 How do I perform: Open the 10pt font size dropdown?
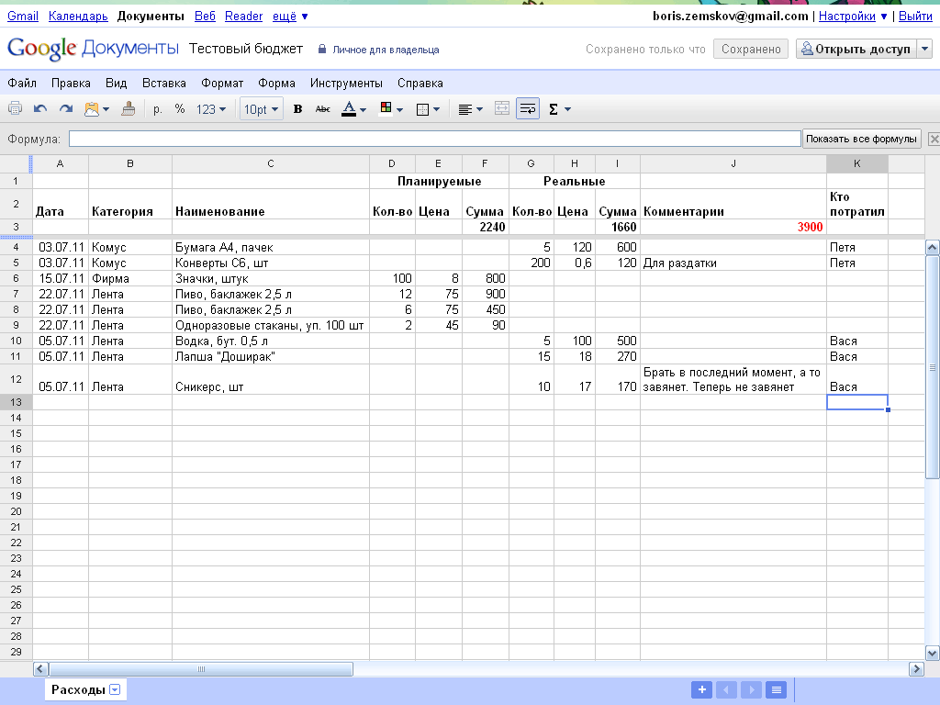click(261, 109)
